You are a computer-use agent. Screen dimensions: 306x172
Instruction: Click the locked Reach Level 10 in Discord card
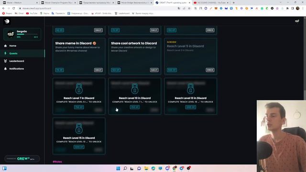coord(135,96)
